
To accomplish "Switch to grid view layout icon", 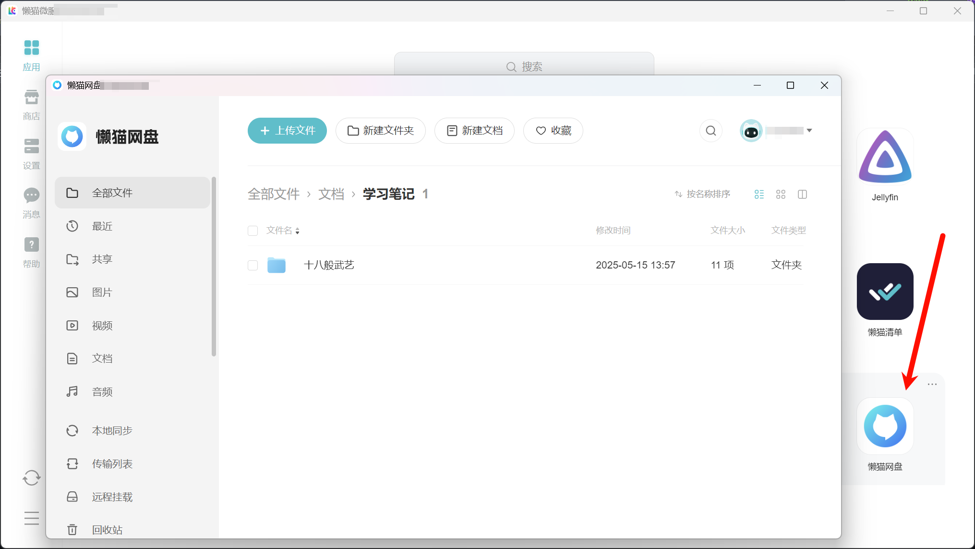I will click(x=781, y=194).
